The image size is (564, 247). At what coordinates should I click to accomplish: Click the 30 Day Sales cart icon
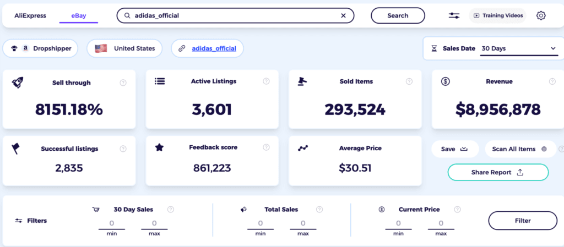[96, 209]
